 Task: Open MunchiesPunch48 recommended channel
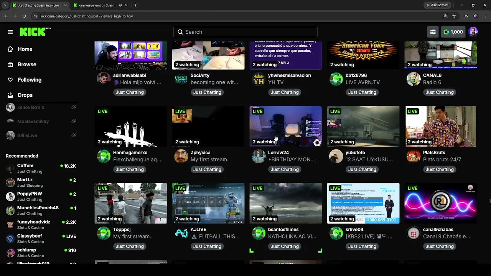click(x=41, y=210)
